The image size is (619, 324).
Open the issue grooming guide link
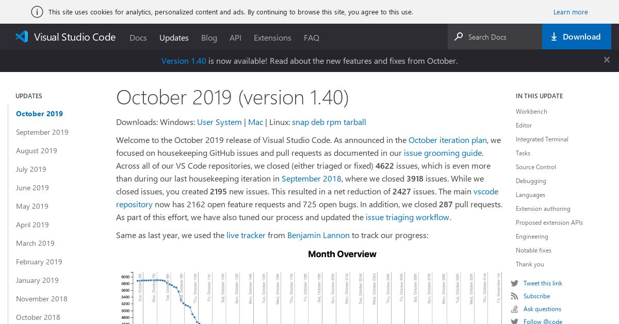pos(443,153)
